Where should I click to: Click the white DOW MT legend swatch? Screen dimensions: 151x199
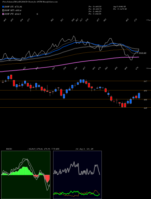click(3, 11)
